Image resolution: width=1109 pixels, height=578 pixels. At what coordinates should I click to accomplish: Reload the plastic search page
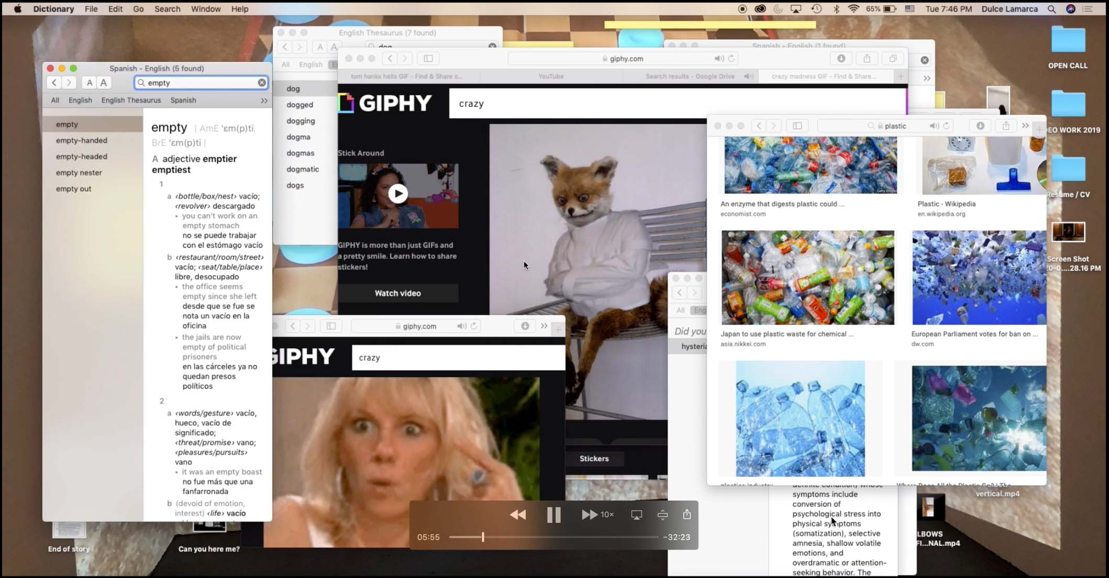click(x=946, y=126)
